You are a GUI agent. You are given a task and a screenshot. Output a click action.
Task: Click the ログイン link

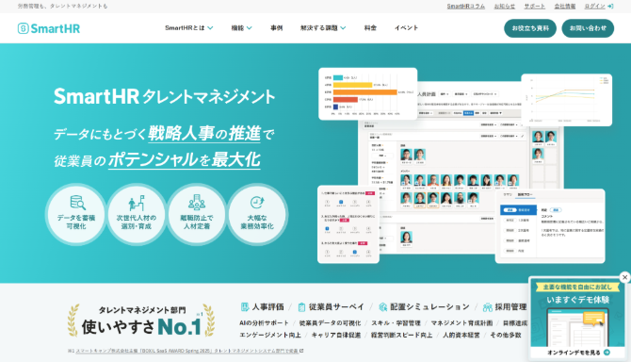tap(595, 6)
